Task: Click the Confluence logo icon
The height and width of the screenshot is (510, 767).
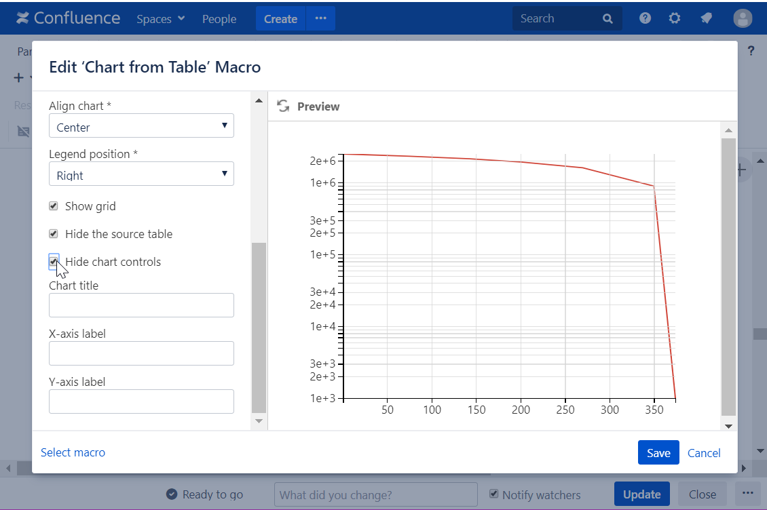Action: click(x=23, y=18)
